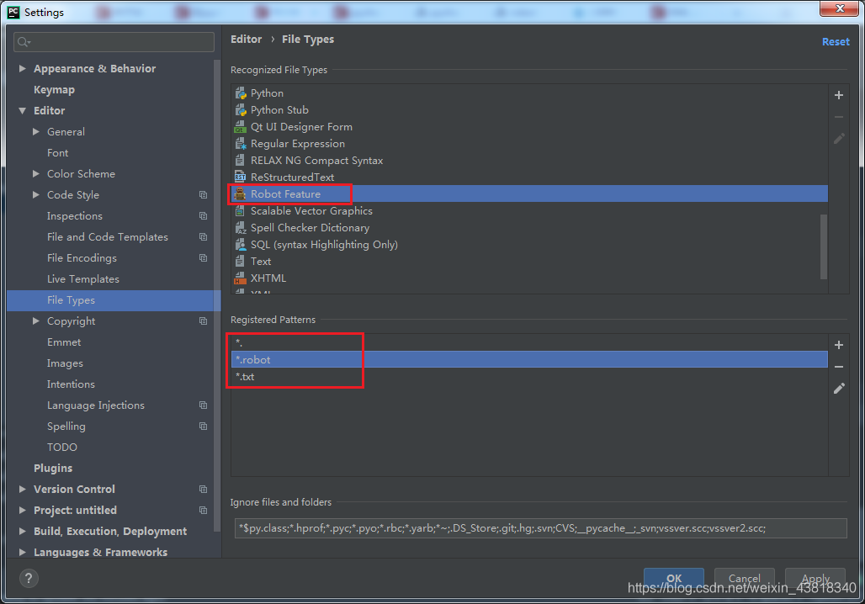Screen dimensions: 865x604
Task: Select the "*." registered pattern
Action: coord(529,342)
